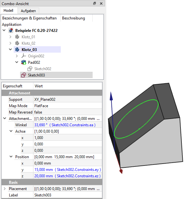Click the Sketch002 sketch icon
The height and width of the screenshot is (199, 191).
(x=30, y=69)
